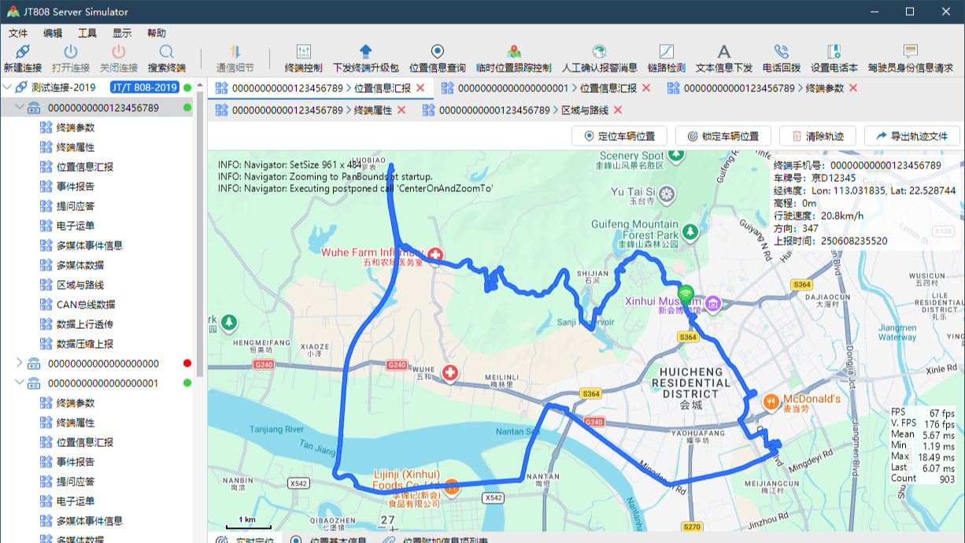This screenshot has height=543, width=965.
Task: Expand device 00000000000000000000 in the tree
Action: 20,364
